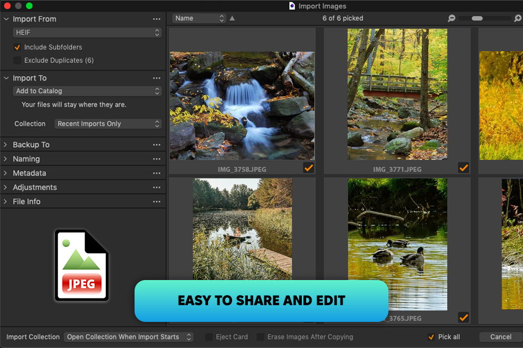Uncheck Include Subfolders checkbox
523x348 pixels.
(x=17, y=47)
